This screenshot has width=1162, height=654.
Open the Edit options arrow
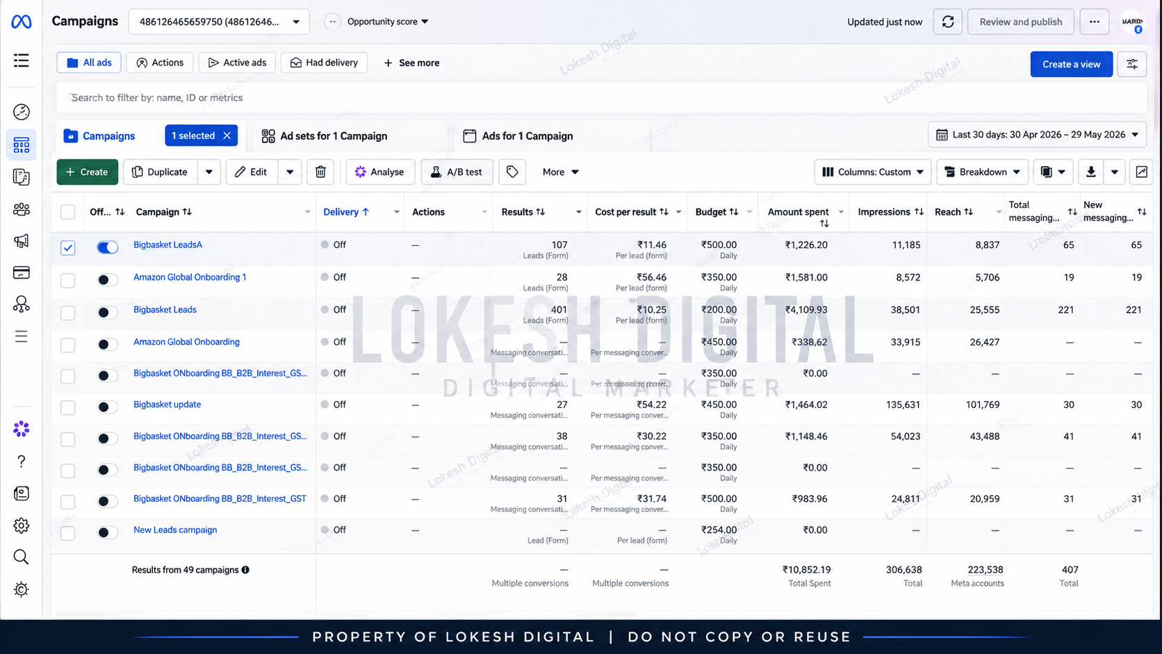tap(290, 172)
